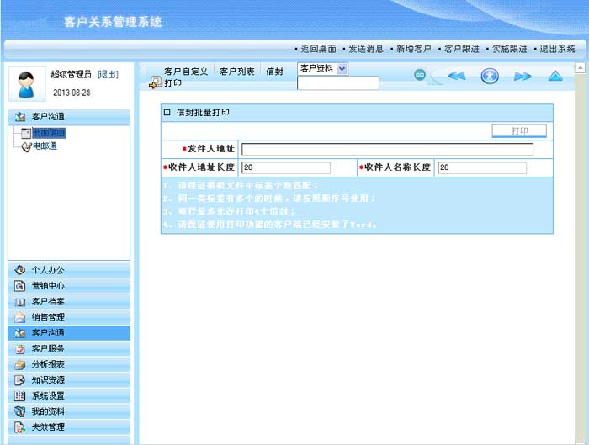589x445 pixels.
Task: Click the GO icon beside the search box
Action: click(x=419, y=75)
